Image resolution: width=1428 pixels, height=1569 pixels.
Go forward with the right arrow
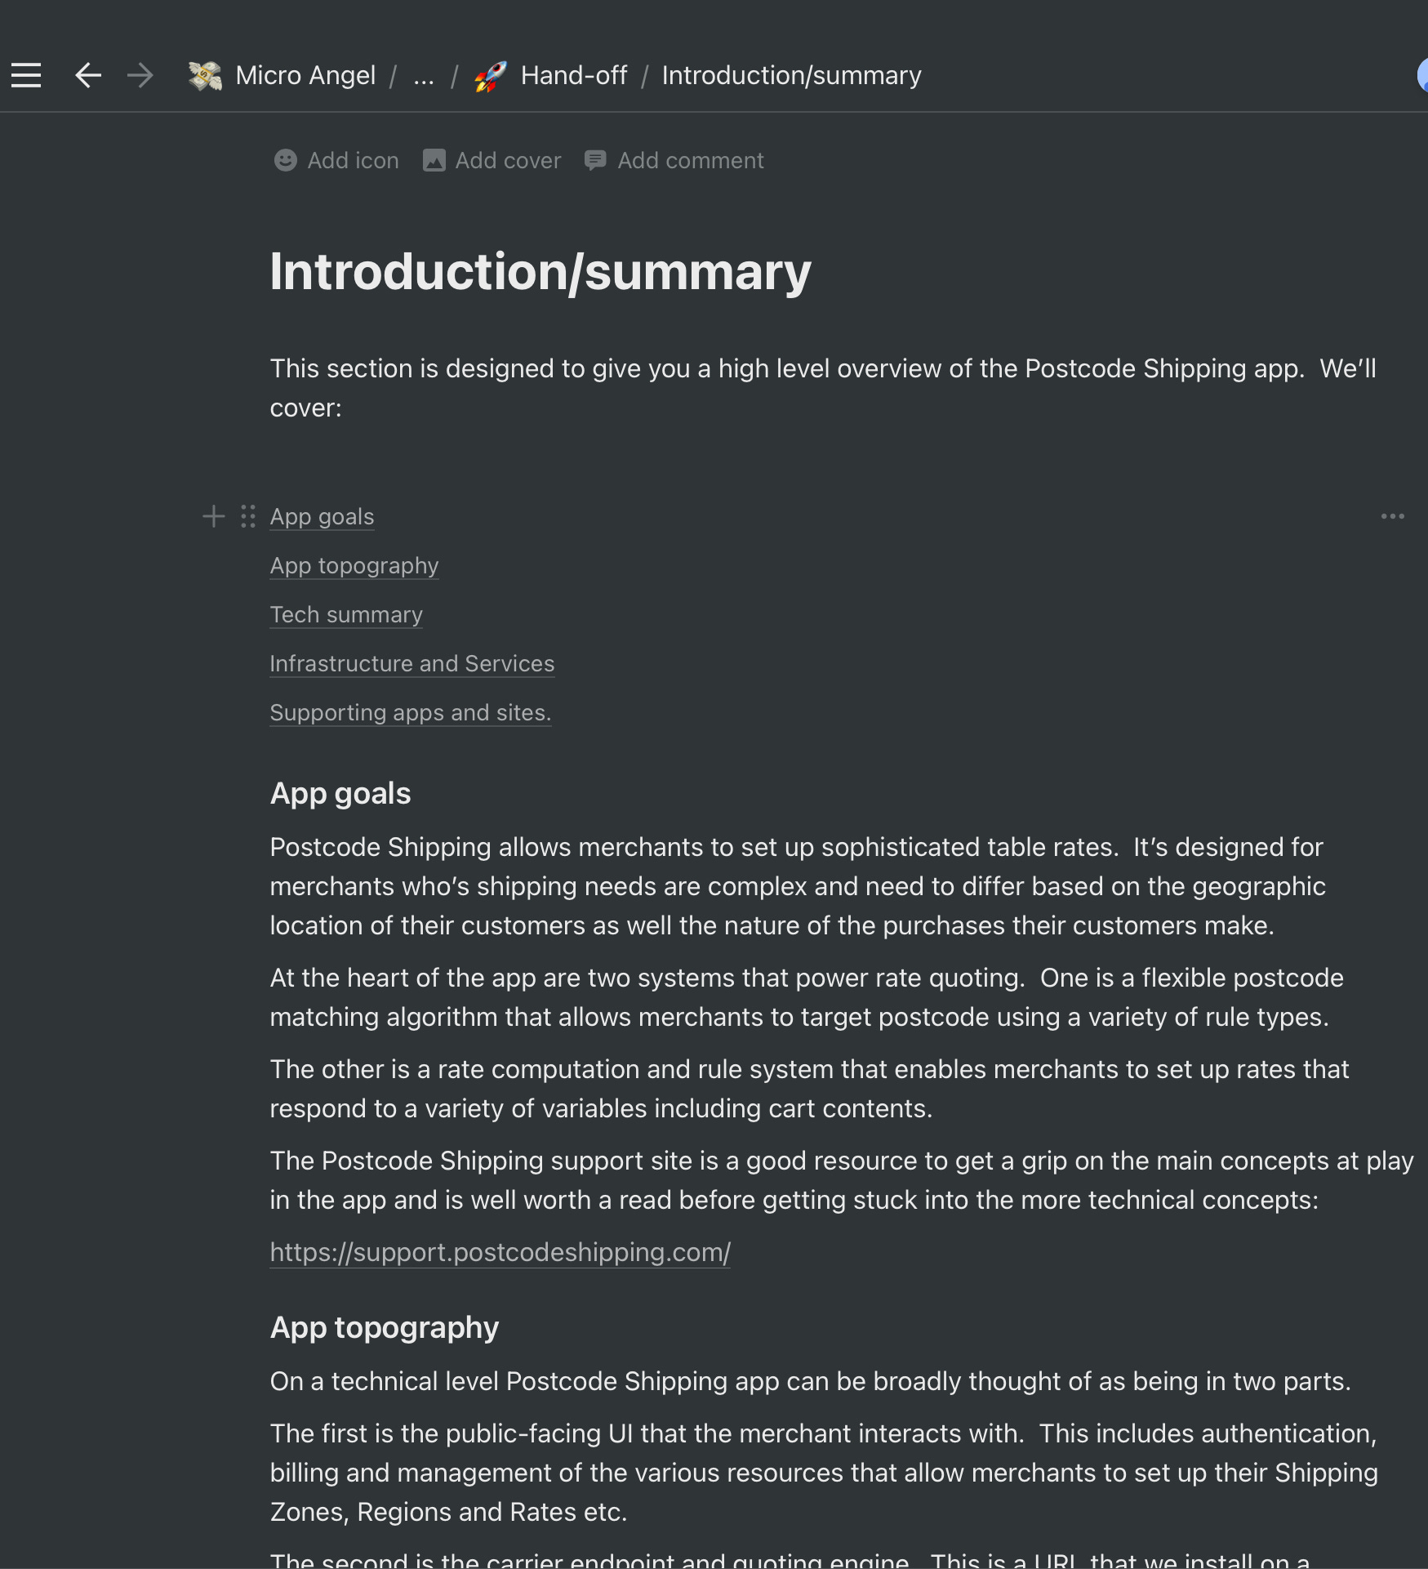[140, 75]
